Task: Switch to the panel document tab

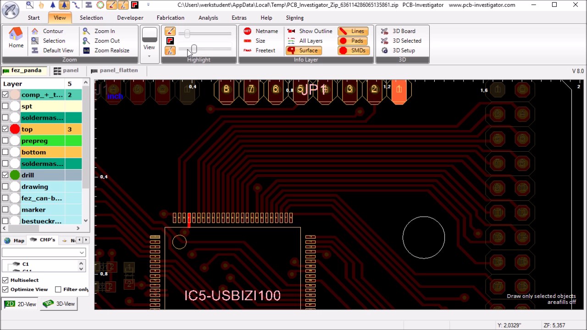Action: [66, 71]
